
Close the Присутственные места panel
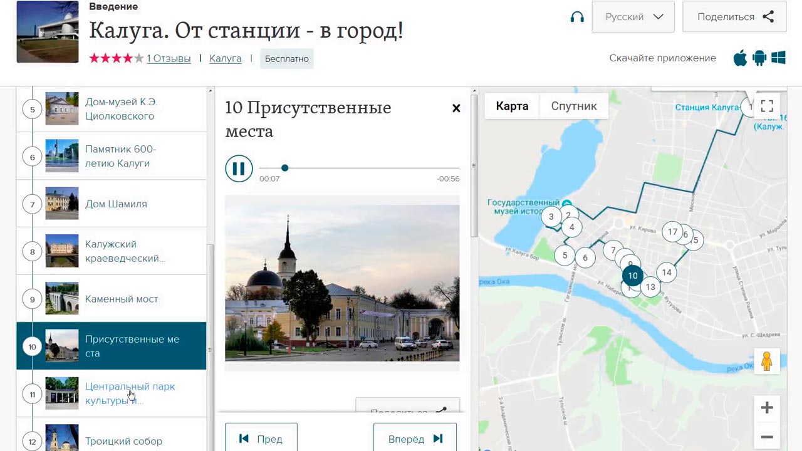click(x=456, y=108)
